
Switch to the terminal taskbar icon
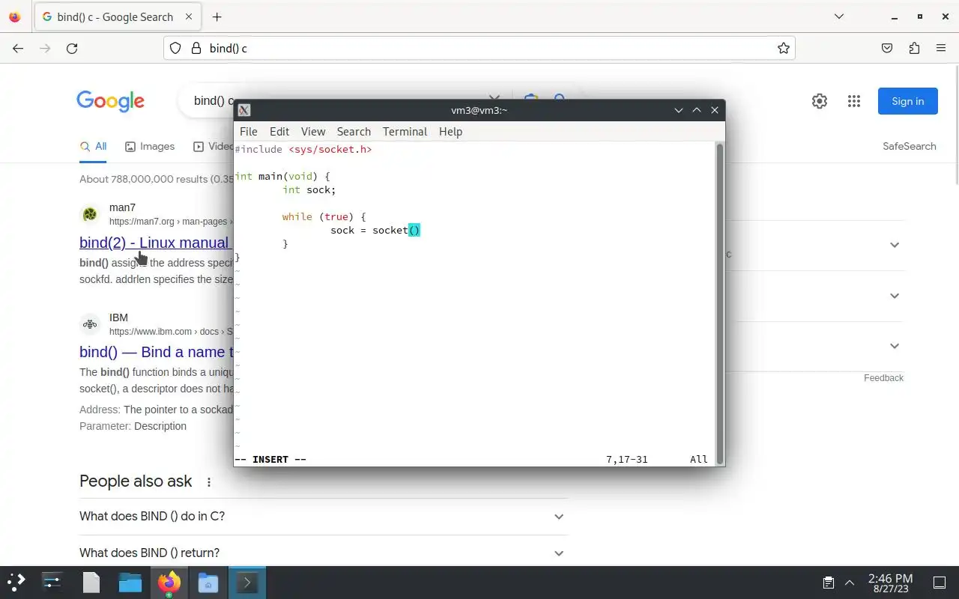(246, 582)
